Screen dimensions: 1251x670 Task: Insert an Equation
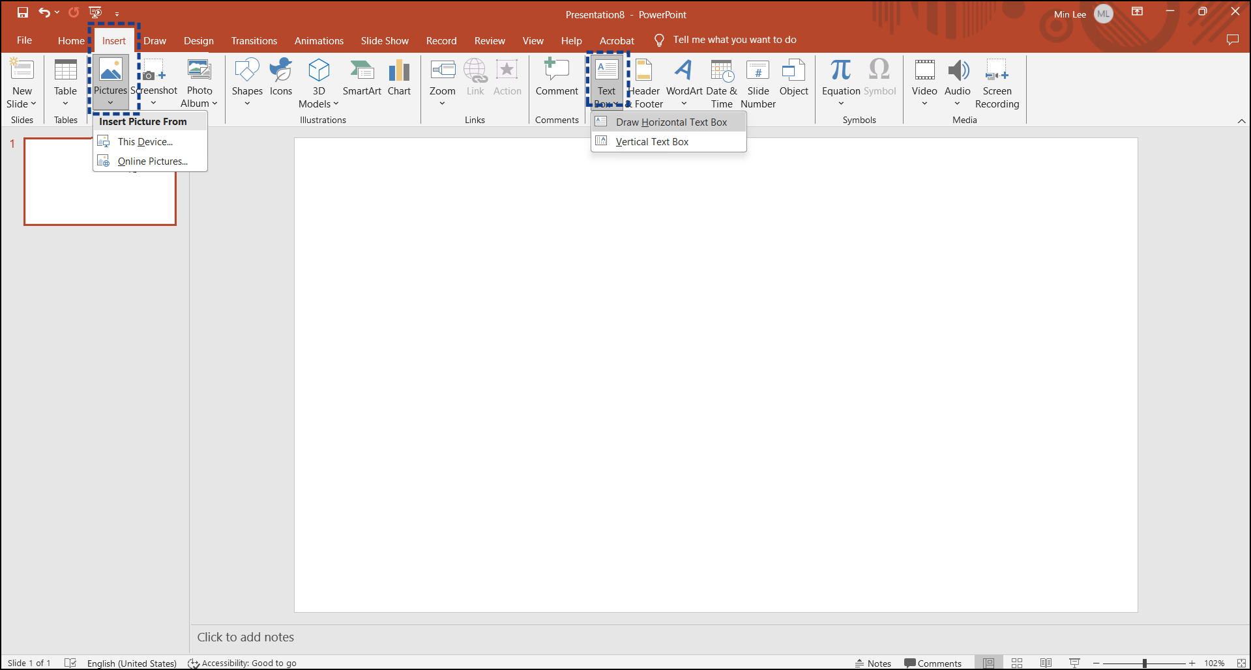(x=841, y=83)
